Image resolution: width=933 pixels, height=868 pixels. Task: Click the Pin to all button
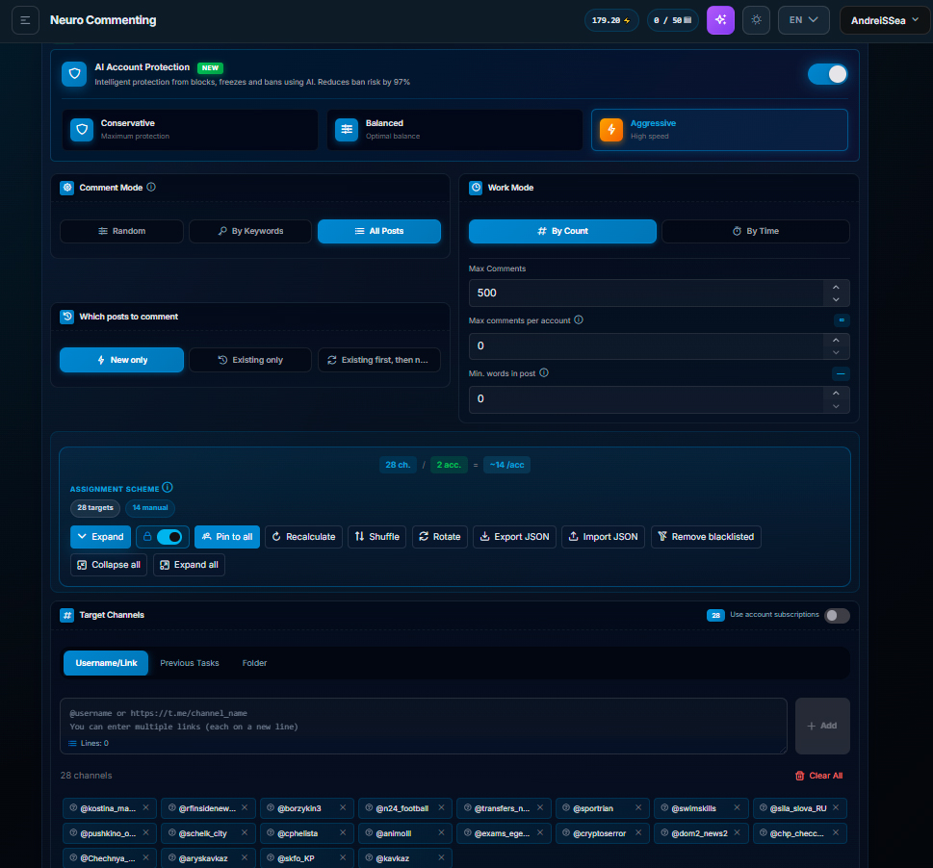pyautogui.click(x=227, y=537)
